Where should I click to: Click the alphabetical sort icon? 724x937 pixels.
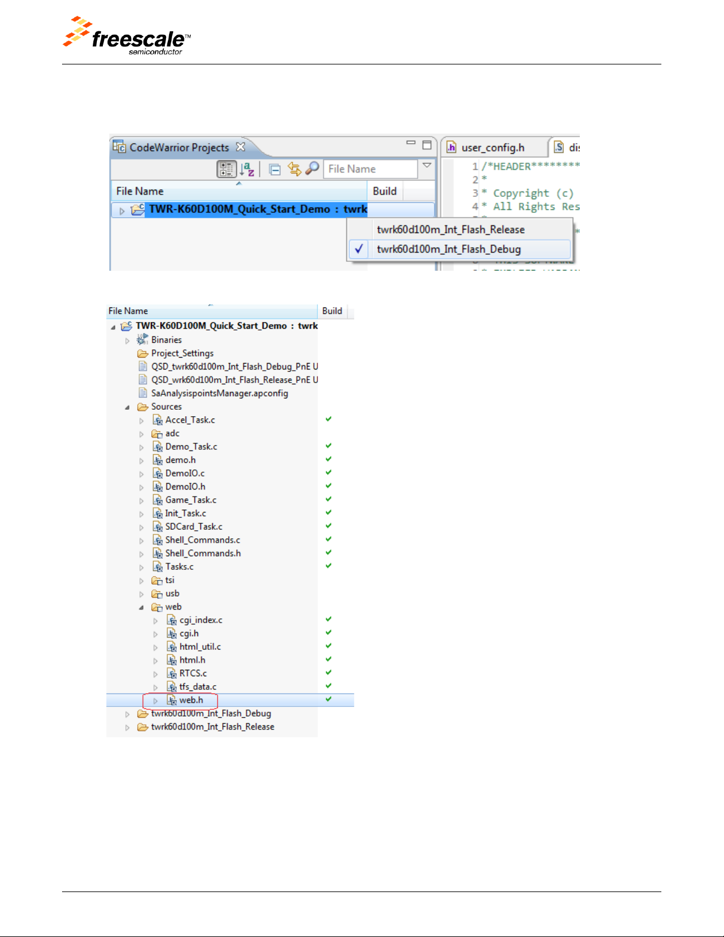[247, 170]
